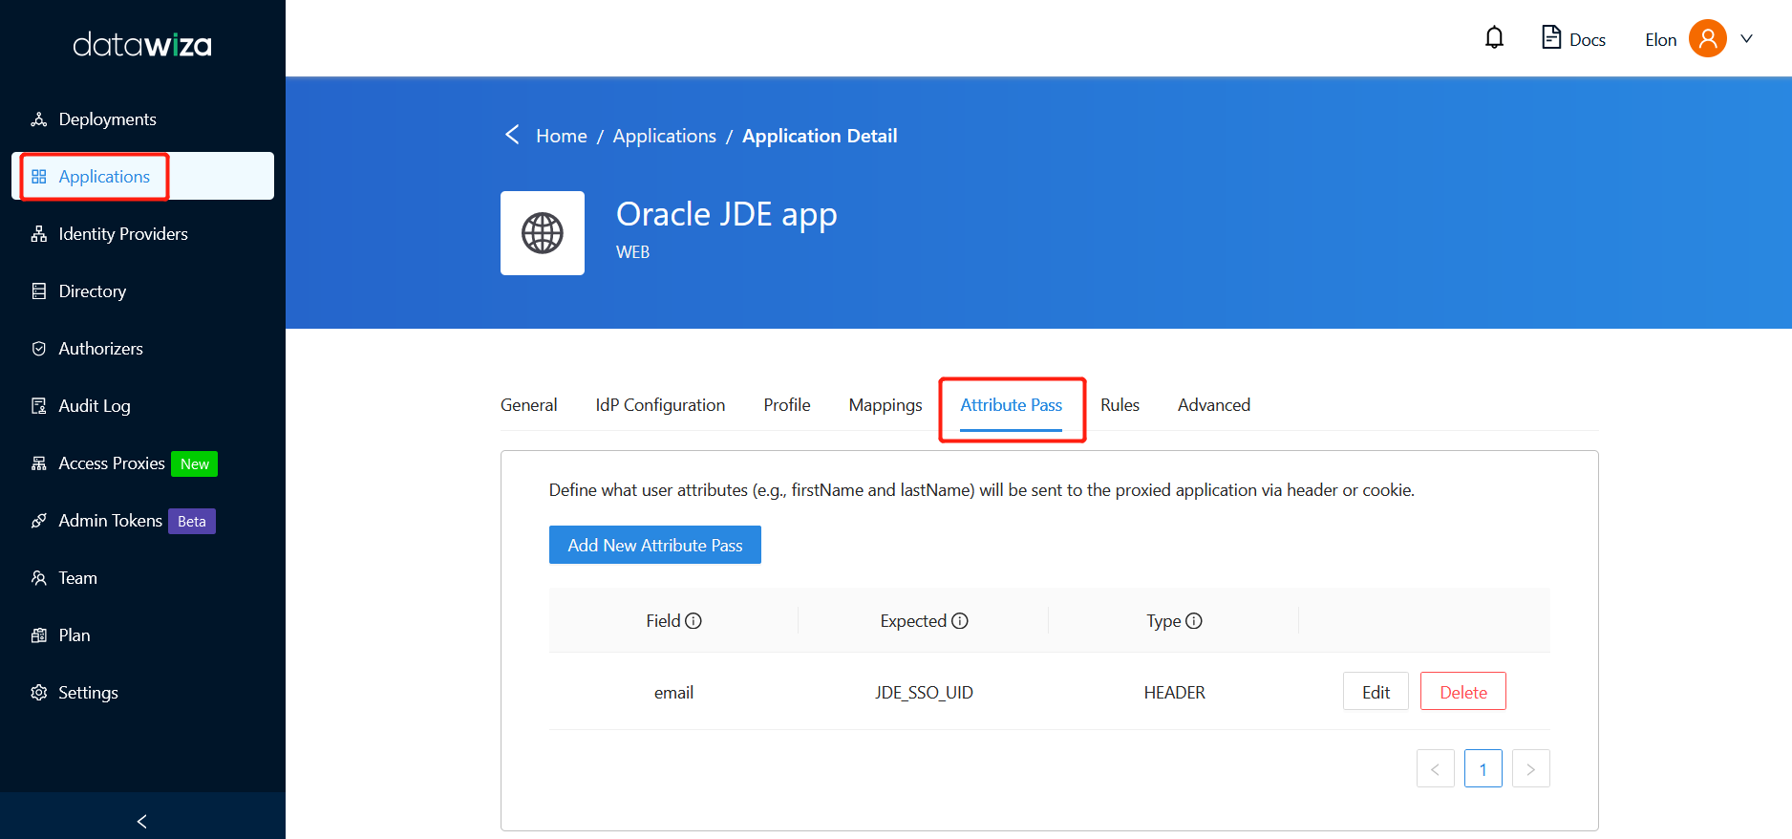The image size is (1792, 839).
Task: Go to next table page
Action: point(1531,768)
